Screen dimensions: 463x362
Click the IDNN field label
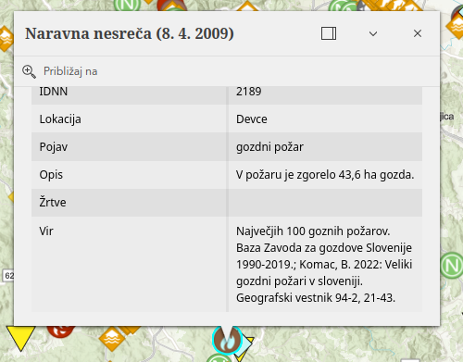pyautogui.click(x=54, y=92)
